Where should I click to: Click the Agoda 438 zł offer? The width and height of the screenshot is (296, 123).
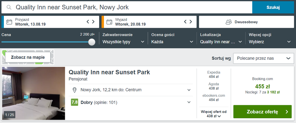point(214,86)
